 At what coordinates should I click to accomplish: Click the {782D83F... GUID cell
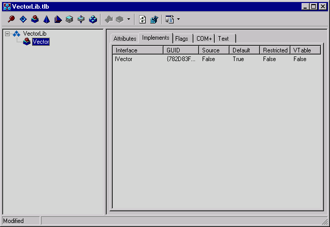181,59
